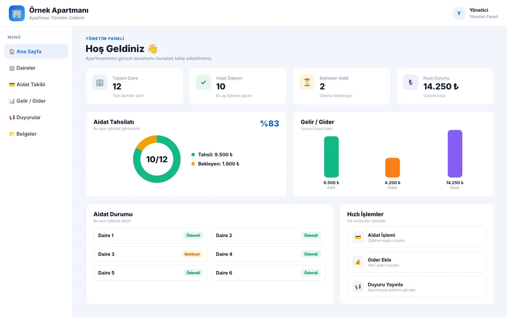Click the Kasa Durumu lira icon

(x=410, y=82)
